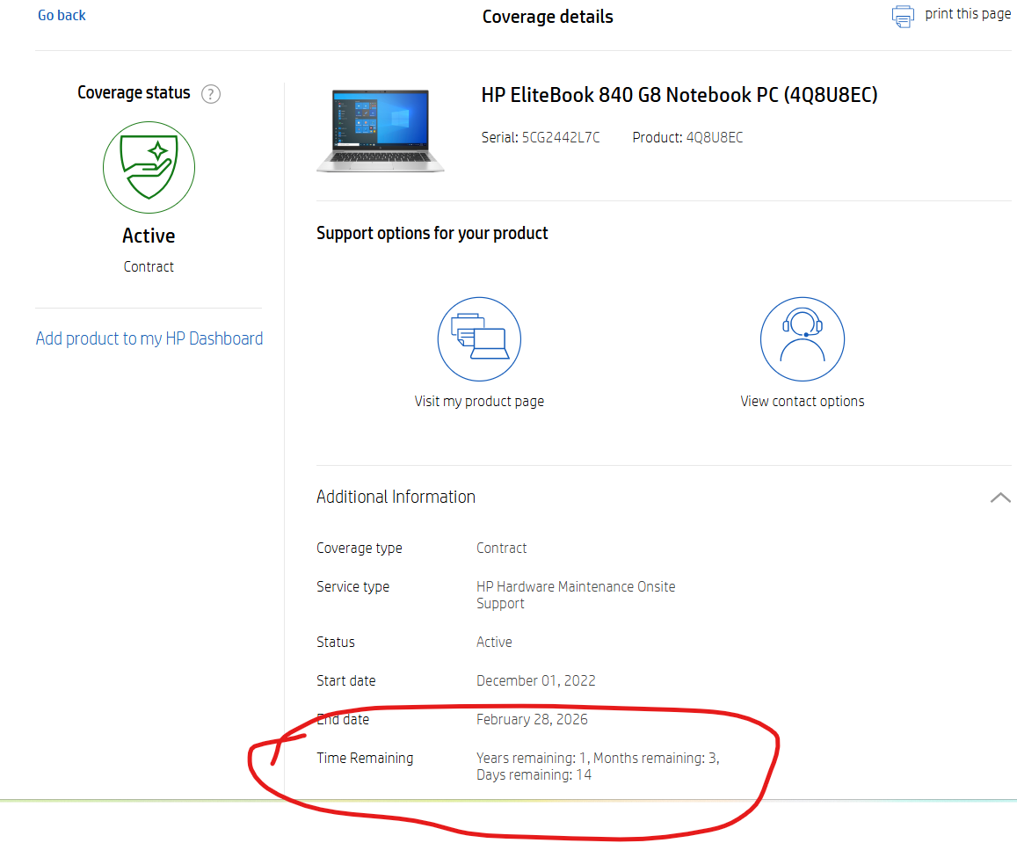The width and height of the screenshot is (1017, 843).
Task: Open the Coverage status help question mark
Action: (x=210, y=94)
